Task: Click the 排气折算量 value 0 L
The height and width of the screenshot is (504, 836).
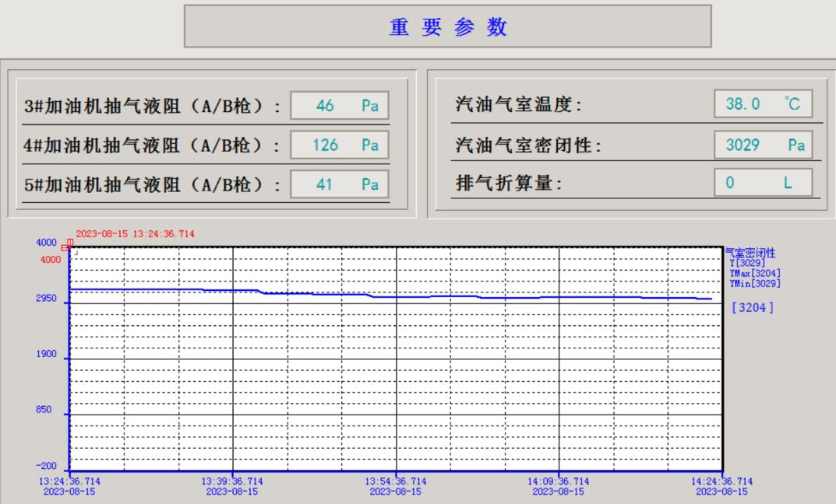Action: coord(763,183)
